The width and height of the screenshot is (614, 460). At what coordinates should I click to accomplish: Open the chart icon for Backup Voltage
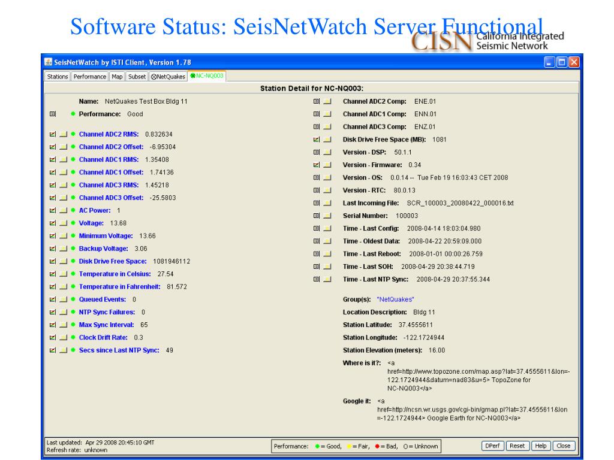53,249
